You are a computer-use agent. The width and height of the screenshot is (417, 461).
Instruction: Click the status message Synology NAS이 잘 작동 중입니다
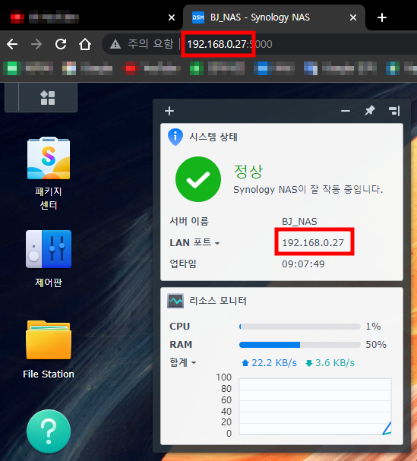pyautogui.click(x=308, y=190)
